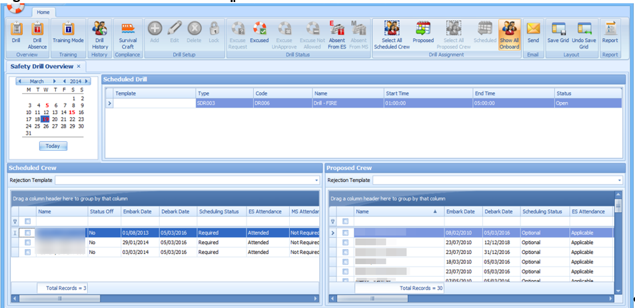Go to next month in calendar

tap(55, 81)
